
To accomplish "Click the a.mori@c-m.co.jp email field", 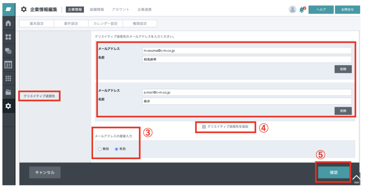I will [247, 92].
